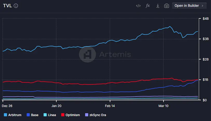The width and height of the screenshot is (211, 121).
Task: Click the Mar 10 axis label
Action: click(163, 106)
